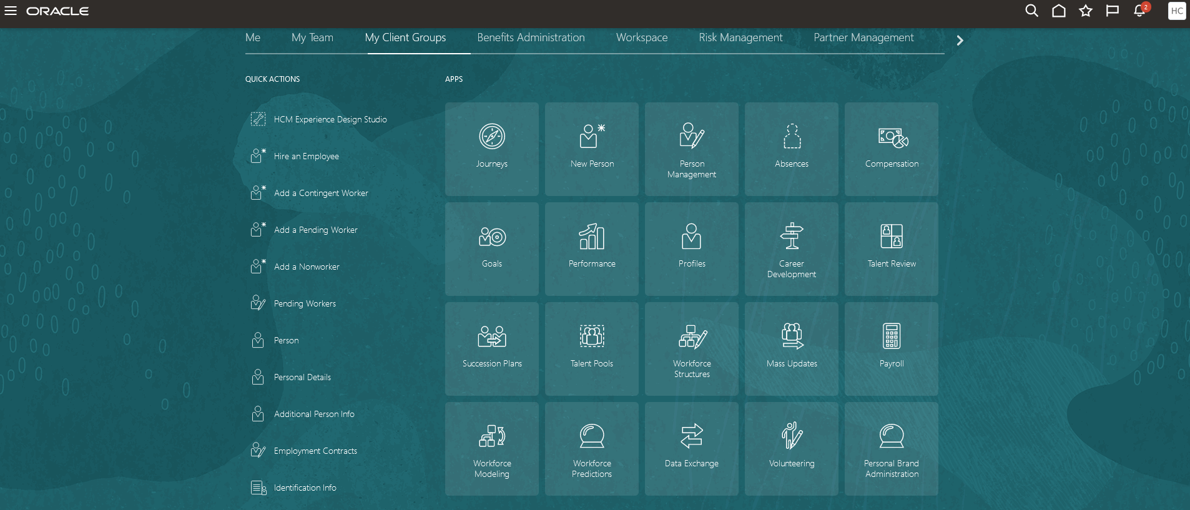
Task: Open the Favorites star icon
Action: point(1086,11)
